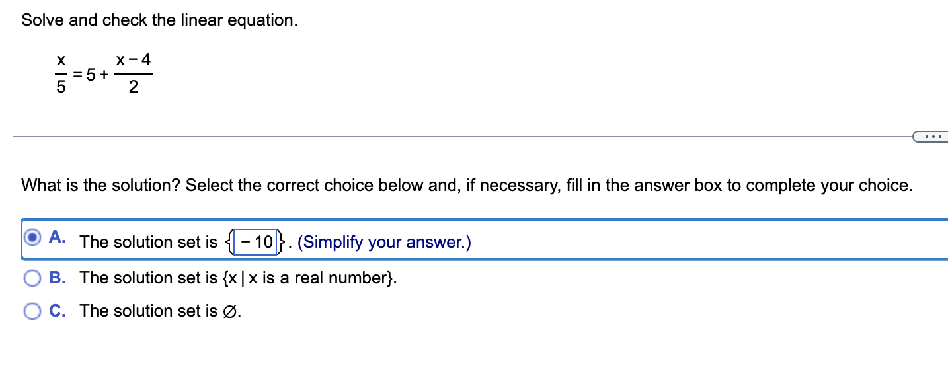Select radio button for choice C

pos(32,311)
